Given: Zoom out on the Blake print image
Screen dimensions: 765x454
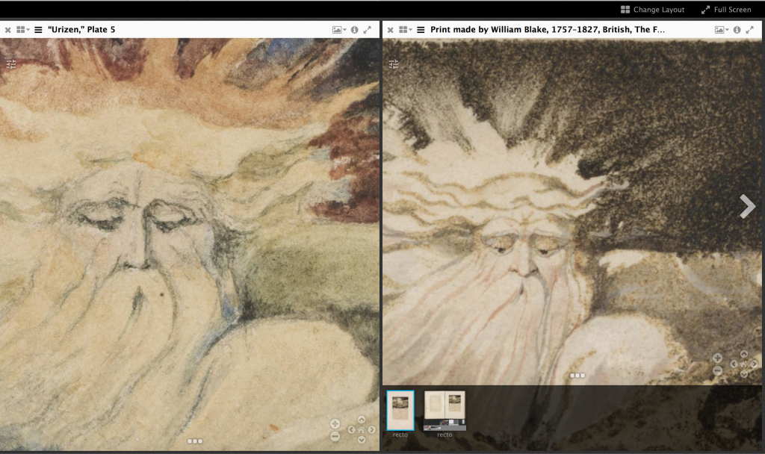Looking at the screenshot, I should click(717, 370).
